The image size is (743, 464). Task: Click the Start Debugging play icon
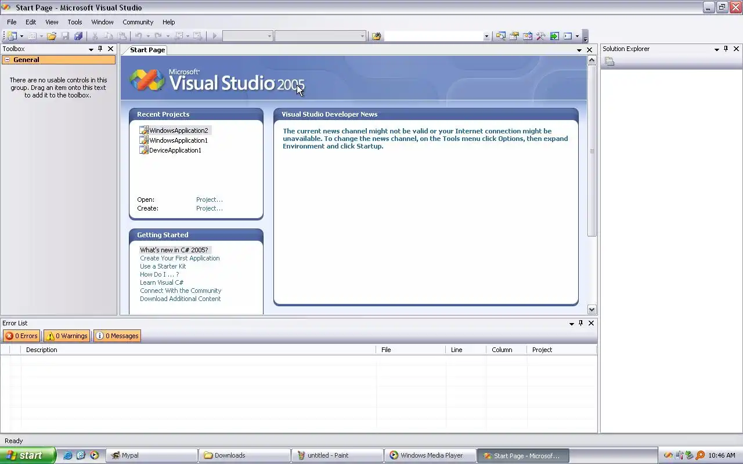point(214,36)
